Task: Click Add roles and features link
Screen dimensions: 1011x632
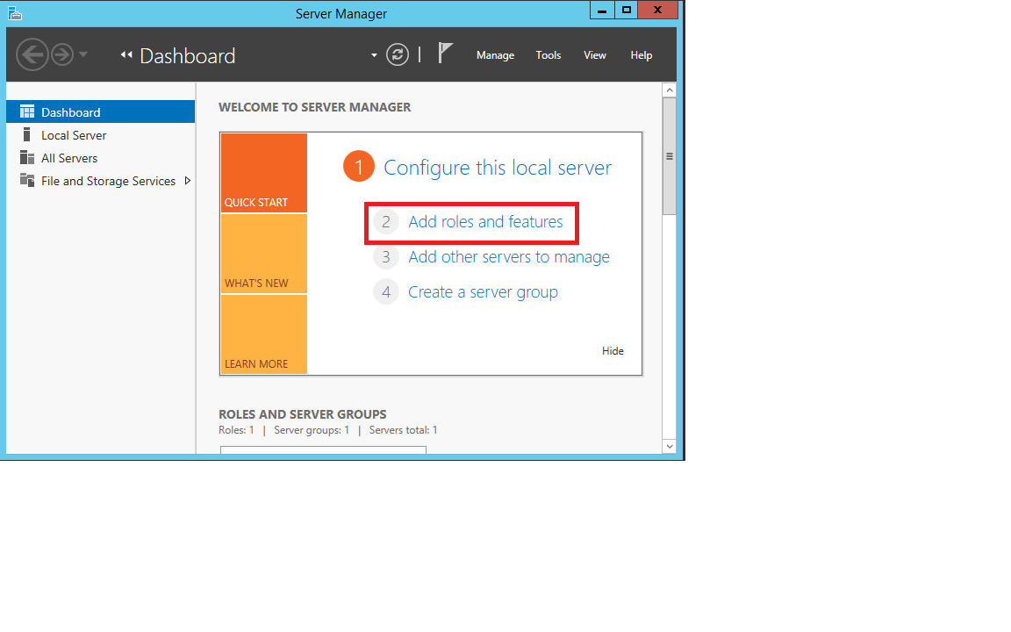Action: 485,222
